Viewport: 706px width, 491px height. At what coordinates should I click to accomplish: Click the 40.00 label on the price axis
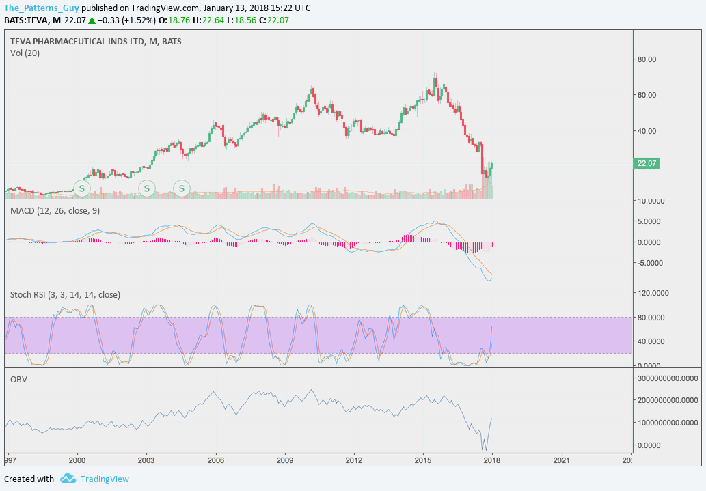647,131
